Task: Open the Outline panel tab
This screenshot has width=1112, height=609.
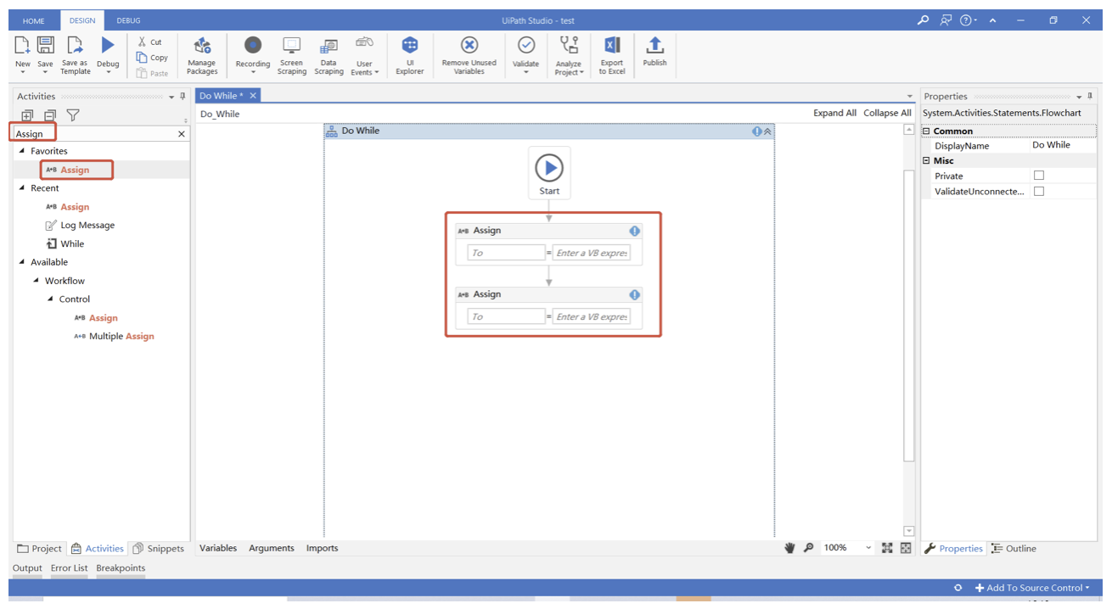Action: (x=1014, y=549)
